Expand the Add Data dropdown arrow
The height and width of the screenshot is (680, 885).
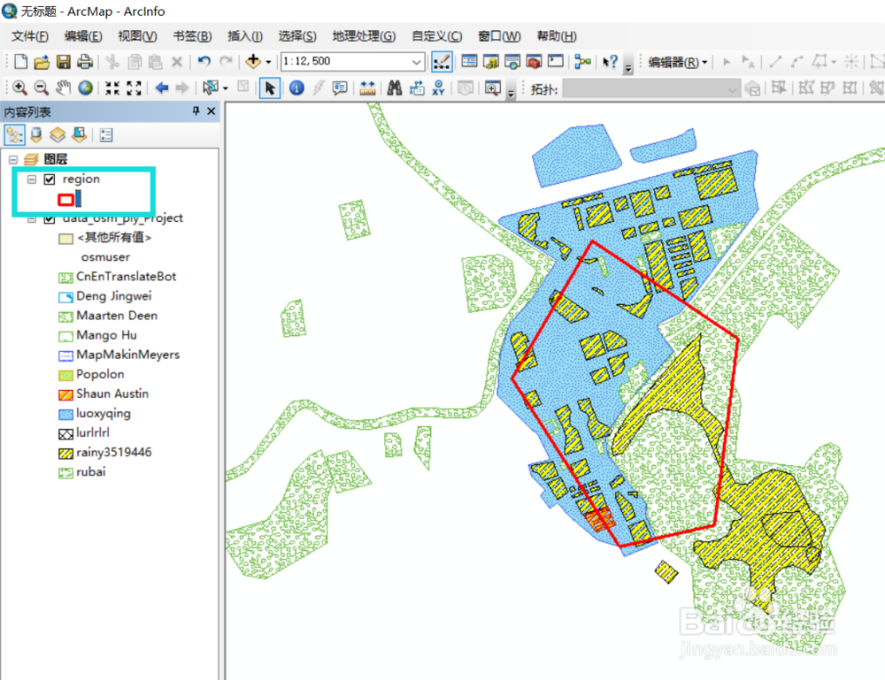268,62
